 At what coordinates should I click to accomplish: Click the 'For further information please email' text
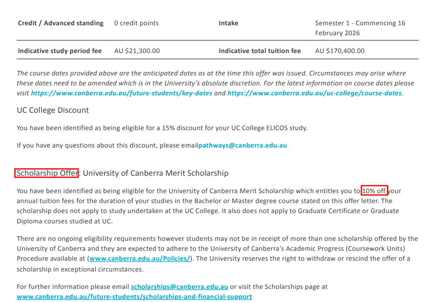click(x=73, y=287)
